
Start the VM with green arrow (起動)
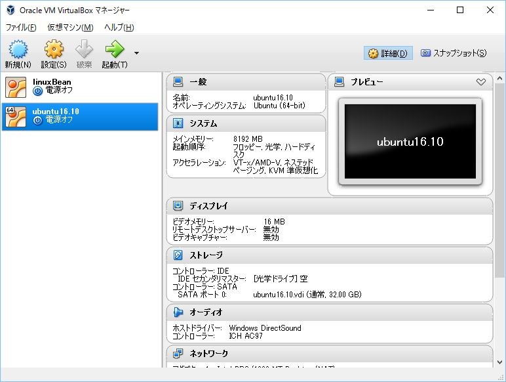click(114, 50)
